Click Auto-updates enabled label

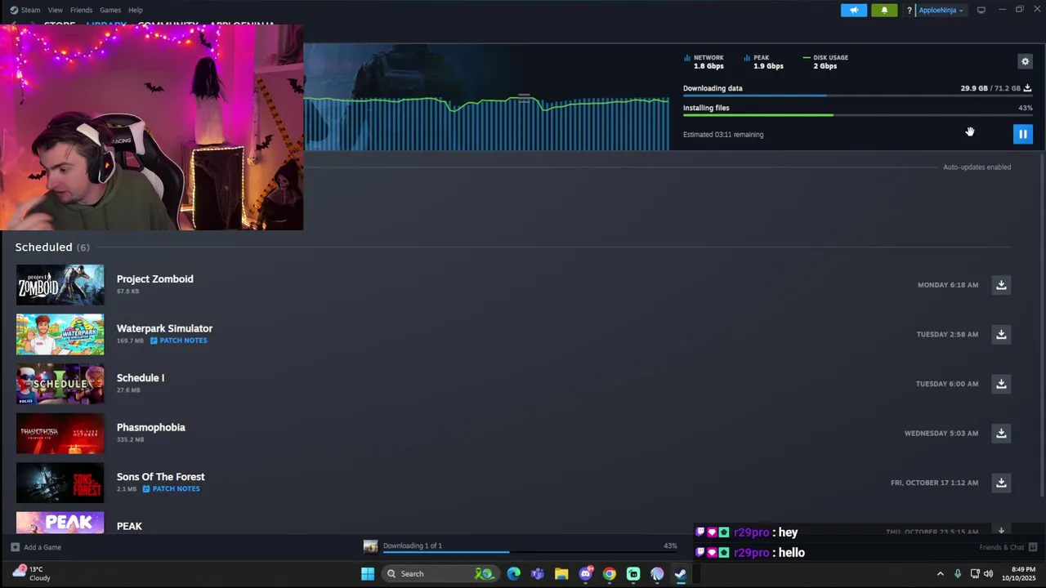[x=977, y=167]
